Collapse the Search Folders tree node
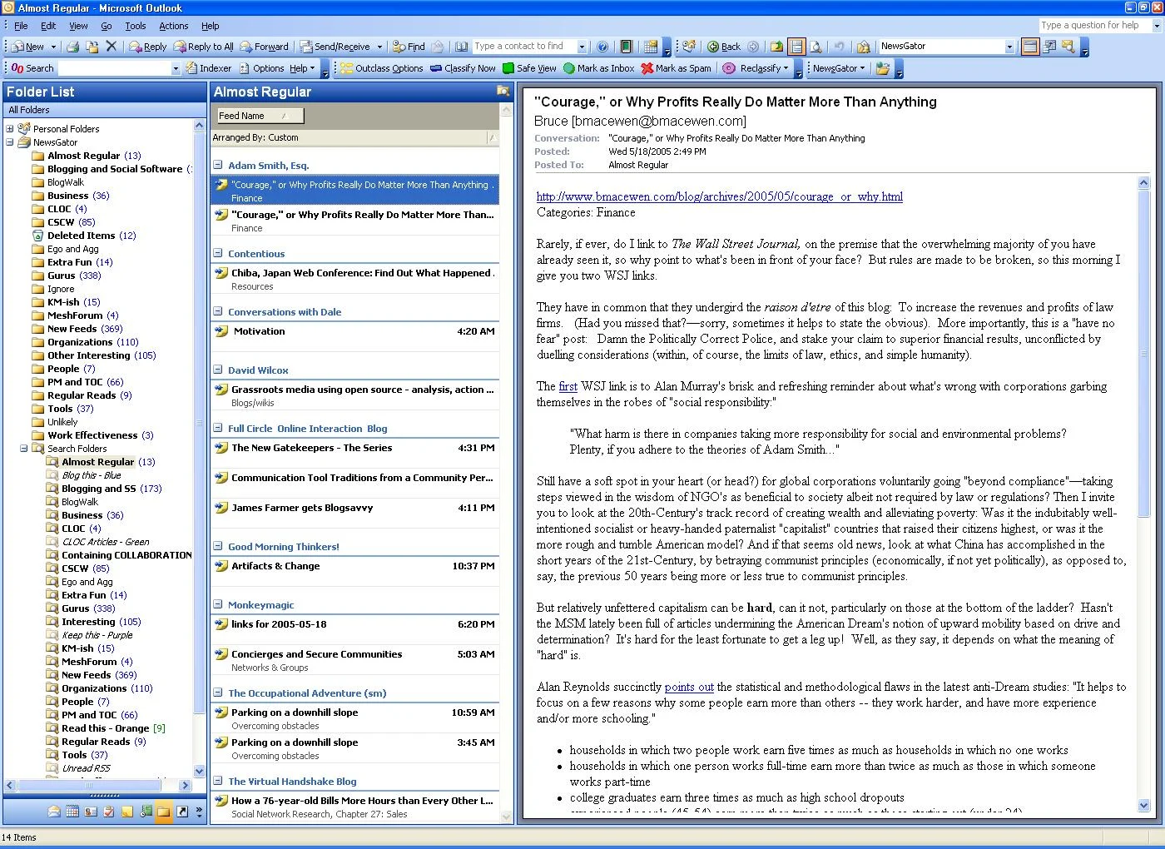The height and width of the screenshot is (849, 1165). [x=24, y=449]
